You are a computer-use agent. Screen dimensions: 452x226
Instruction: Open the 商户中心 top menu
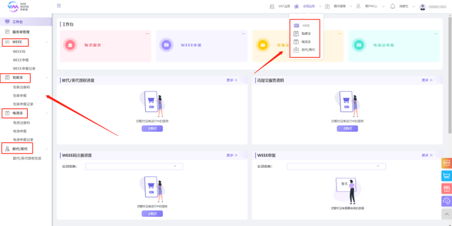371,6
